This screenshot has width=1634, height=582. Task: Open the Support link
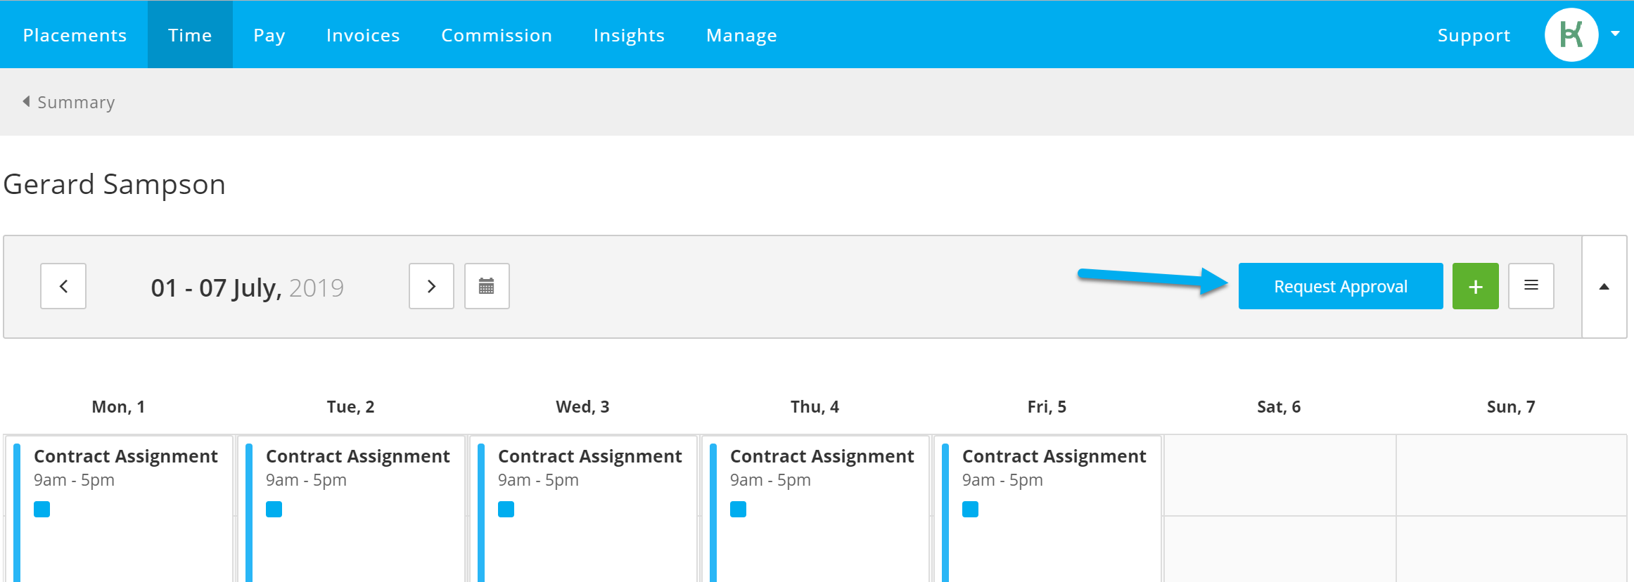pyautogui.click(x=1474, y=34)
